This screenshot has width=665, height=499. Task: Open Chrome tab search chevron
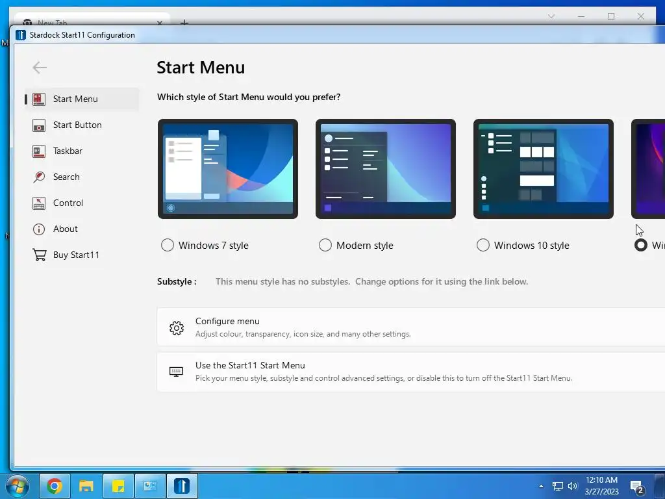tap(551, 16)
